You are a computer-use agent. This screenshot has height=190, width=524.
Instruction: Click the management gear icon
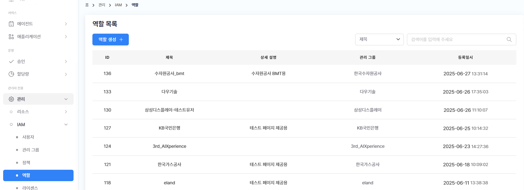[x=11, y=99]
